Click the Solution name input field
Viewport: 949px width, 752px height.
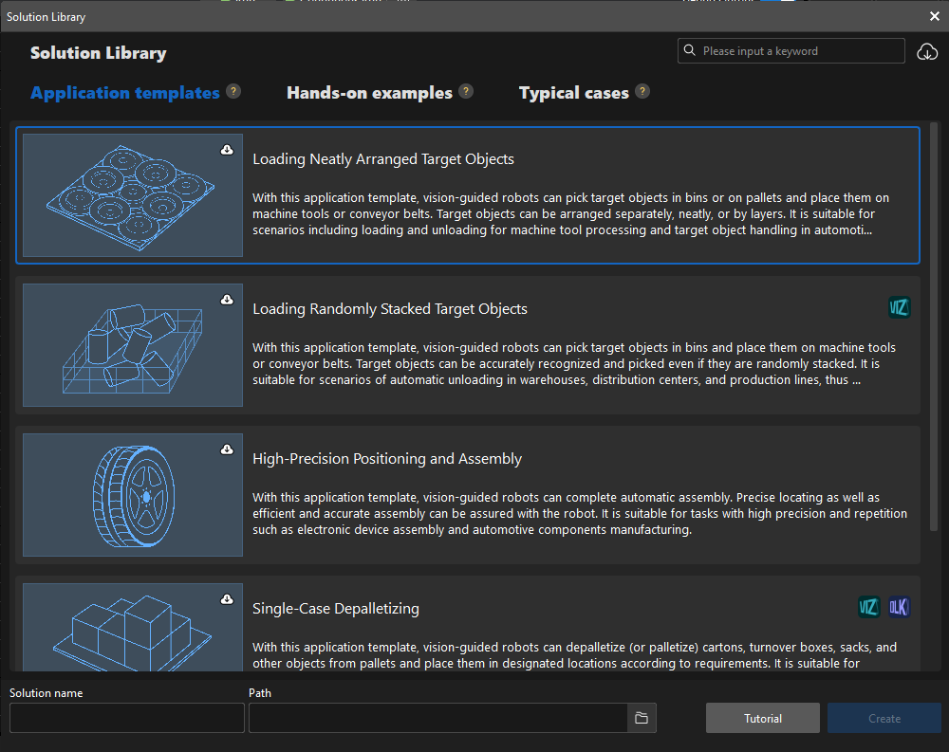pos(125,718)
